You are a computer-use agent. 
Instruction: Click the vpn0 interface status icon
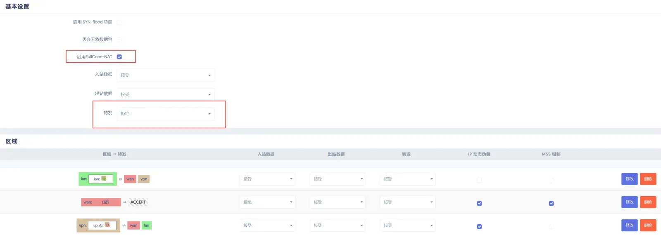[x=107, y=225]
